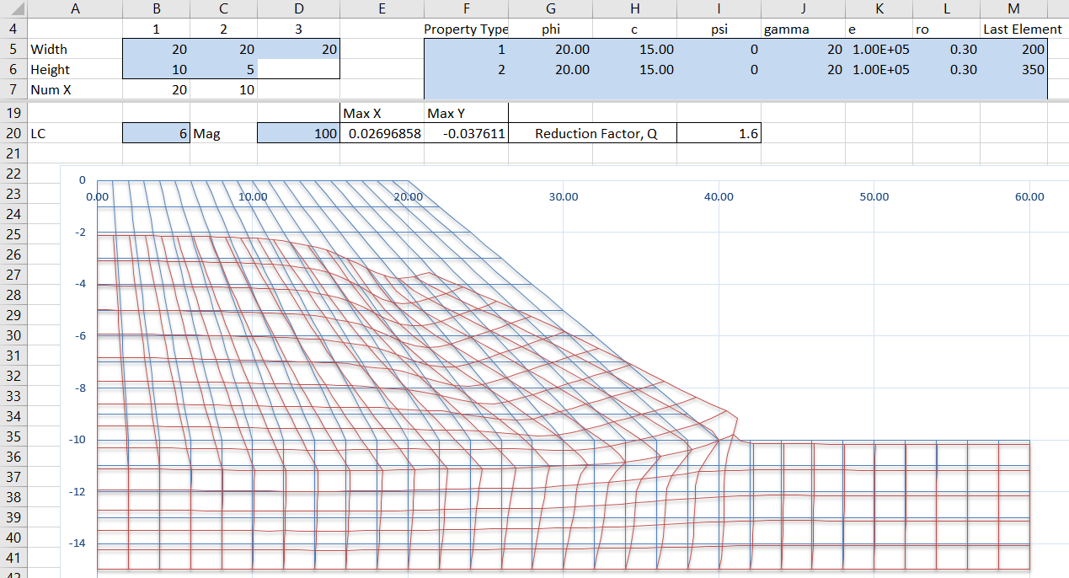The image size is (1069, 578).
Task: Select the gamma header cell
Action: 803,29
